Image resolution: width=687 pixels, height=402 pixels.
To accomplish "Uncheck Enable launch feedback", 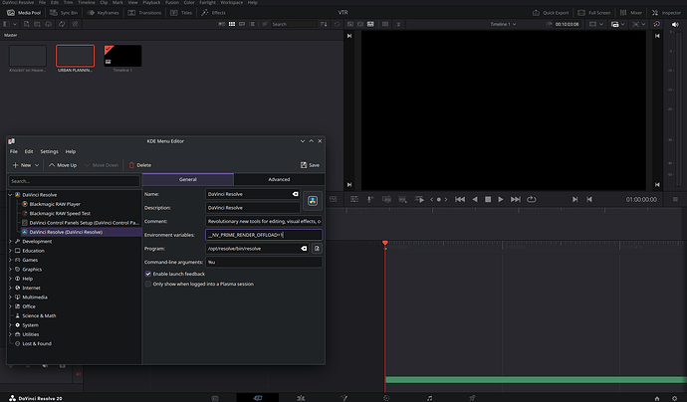I will point(148,274).
